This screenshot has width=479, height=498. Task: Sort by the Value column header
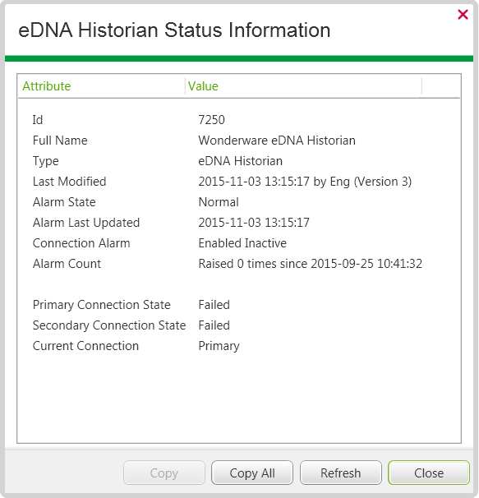(x=303, y=86)
